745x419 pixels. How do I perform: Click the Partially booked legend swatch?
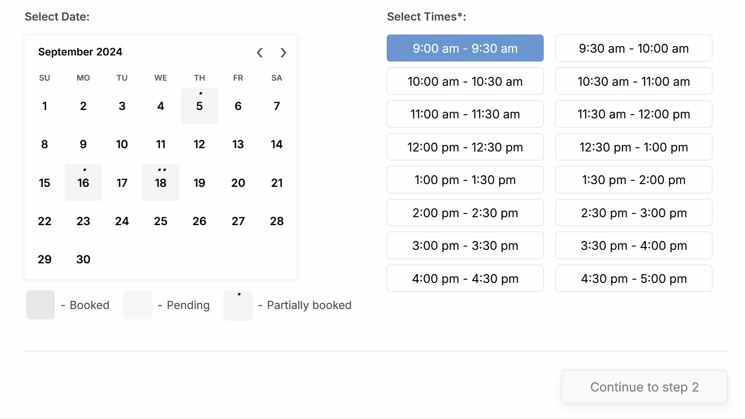(238, 305)
